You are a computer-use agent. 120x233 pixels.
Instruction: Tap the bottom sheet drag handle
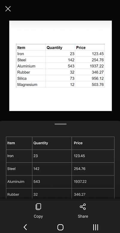tap(60, 124)
